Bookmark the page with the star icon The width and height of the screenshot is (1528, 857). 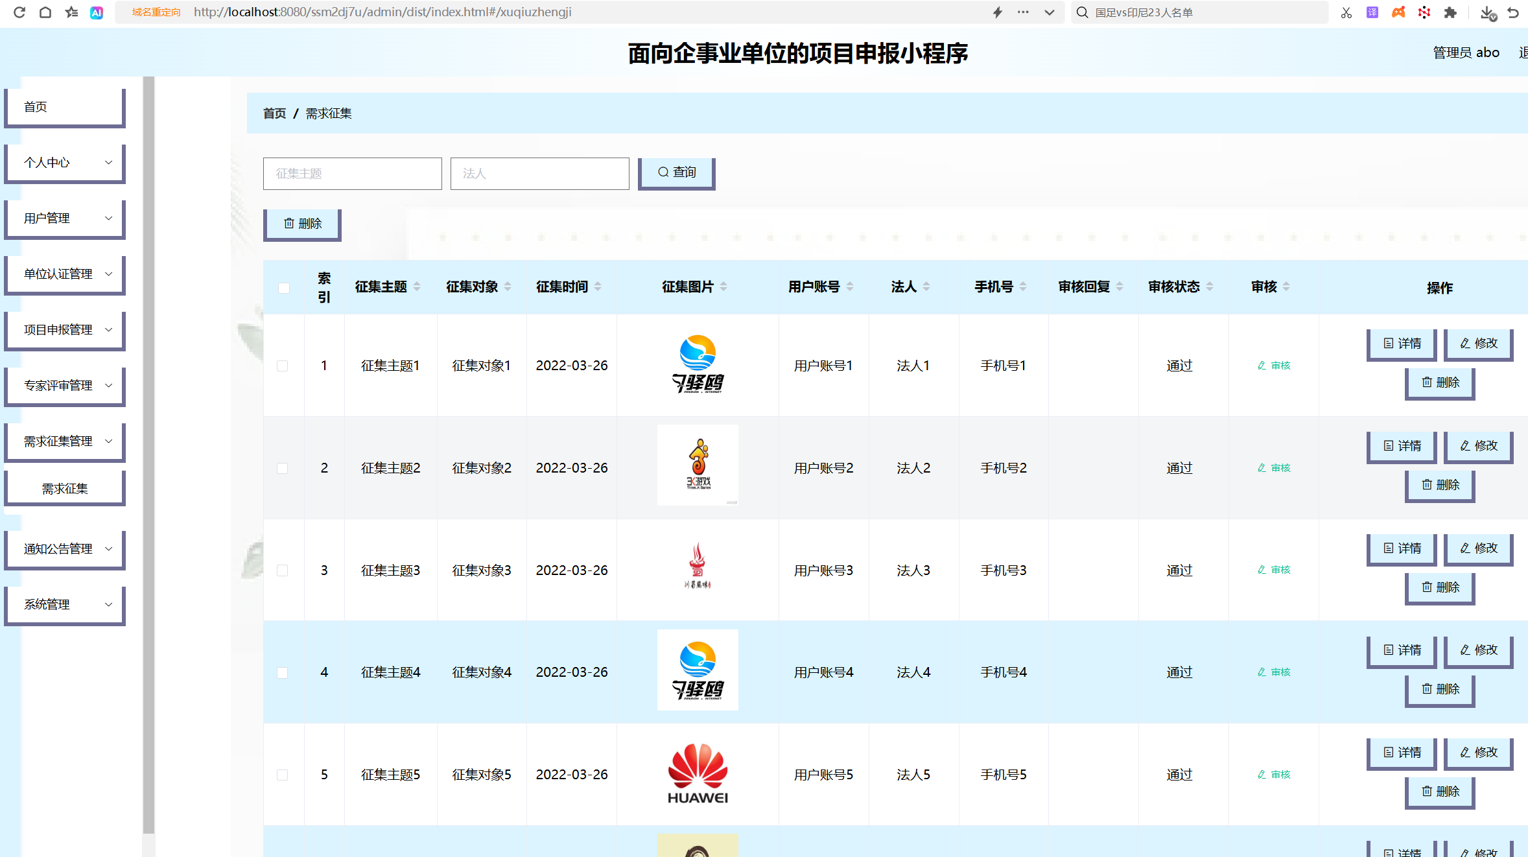pos(71,12)
